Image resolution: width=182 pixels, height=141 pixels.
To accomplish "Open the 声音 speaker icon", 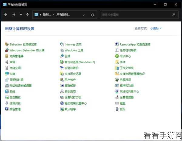I will (7, 62).
